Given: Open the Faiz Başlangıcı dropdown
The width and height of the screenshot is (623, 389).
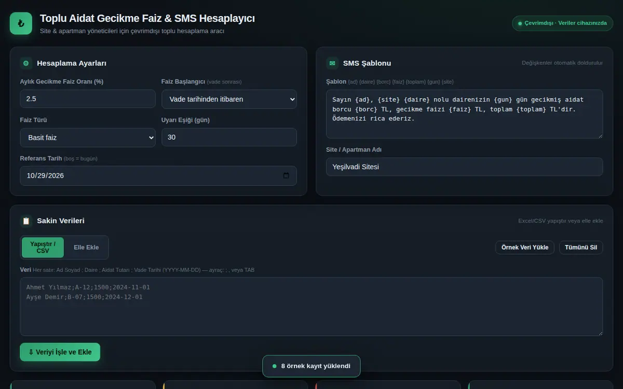Looking at the screenshot, I should [229, 99].
